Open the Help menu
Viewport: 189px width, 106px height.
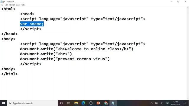click(x=23, y=5)
